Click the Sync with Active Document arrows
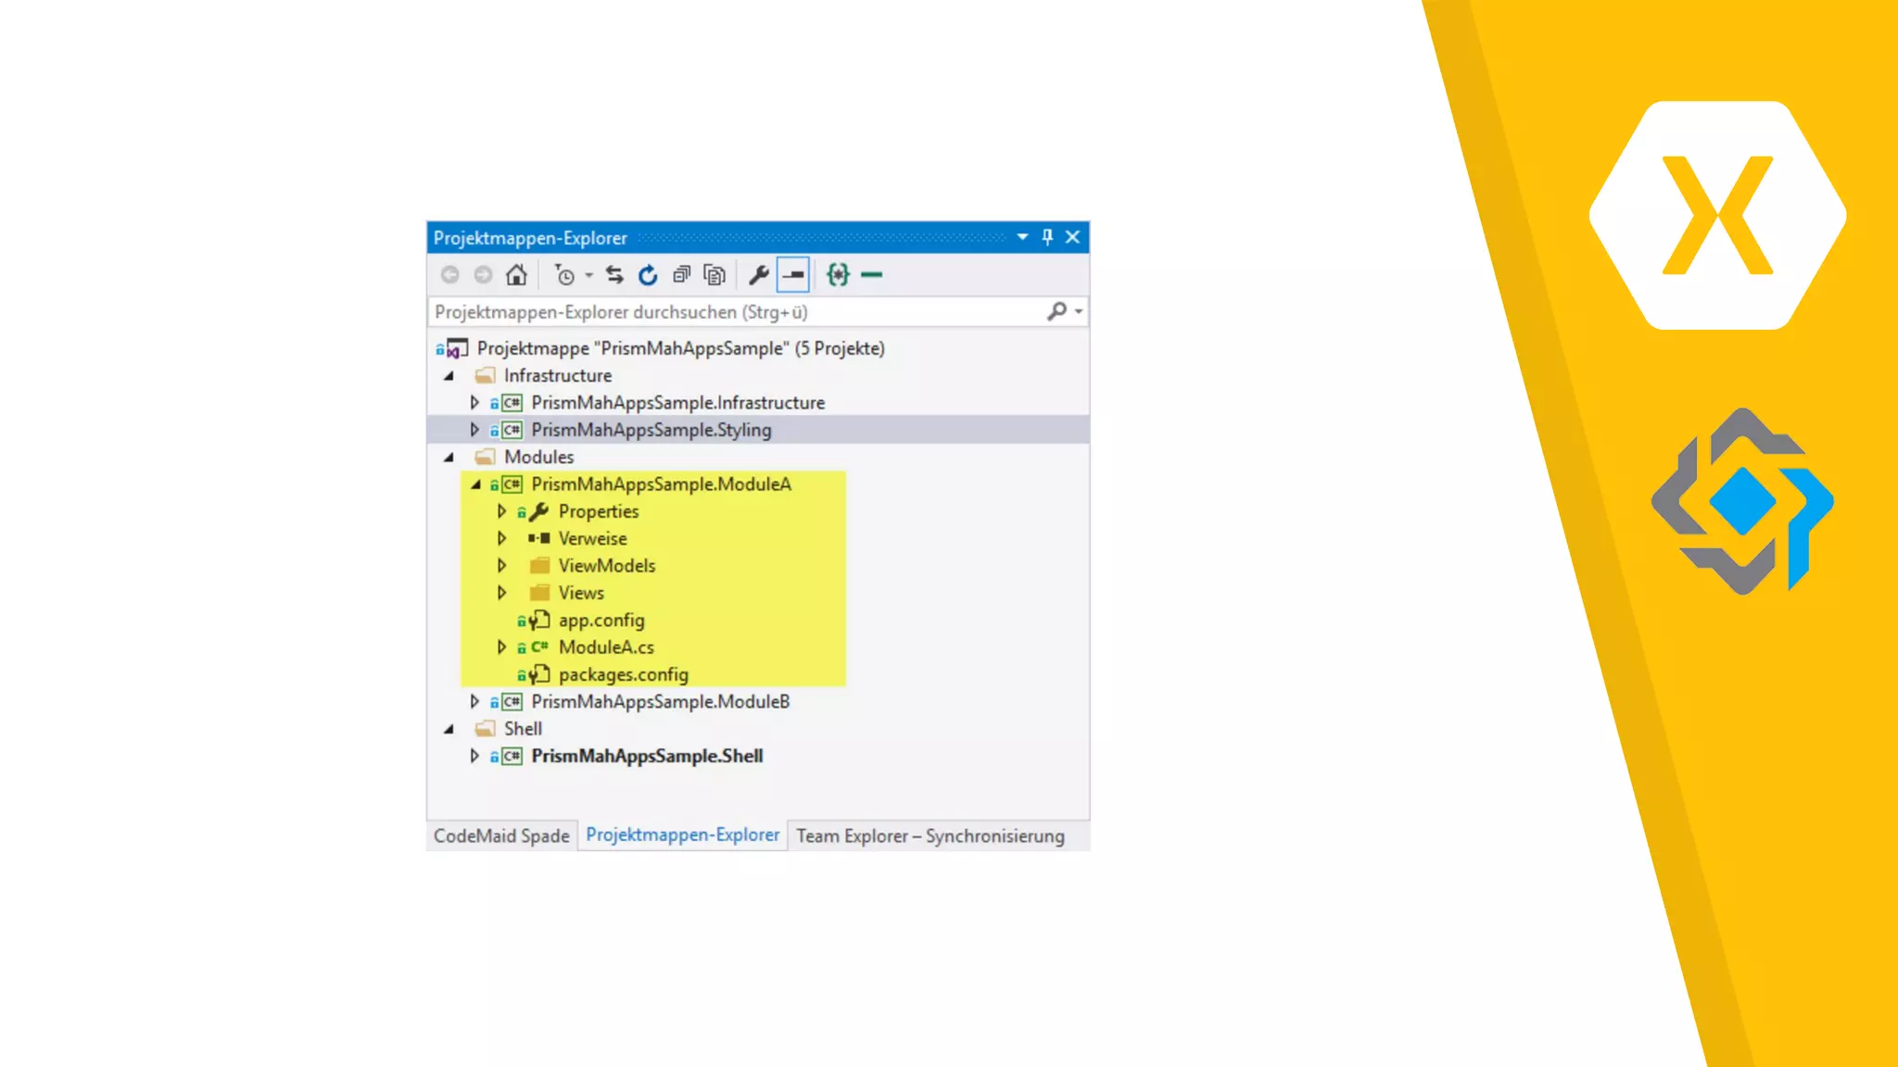The height and width of the screenshot is (1067, 1898). 614,275
